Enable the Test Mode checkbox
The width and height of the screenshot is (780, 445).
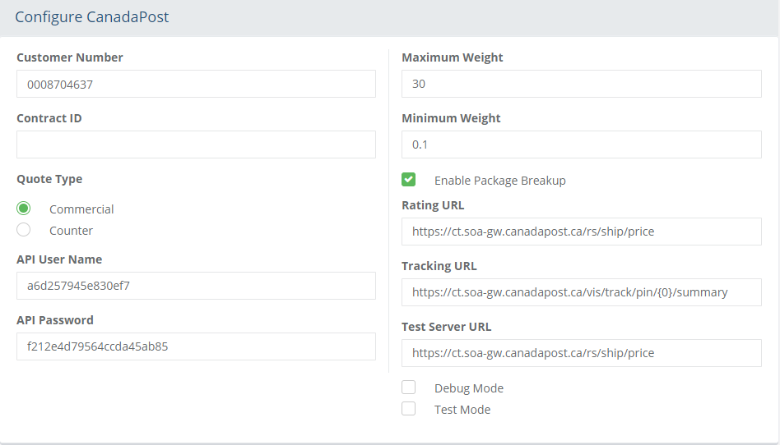point(408,408)
